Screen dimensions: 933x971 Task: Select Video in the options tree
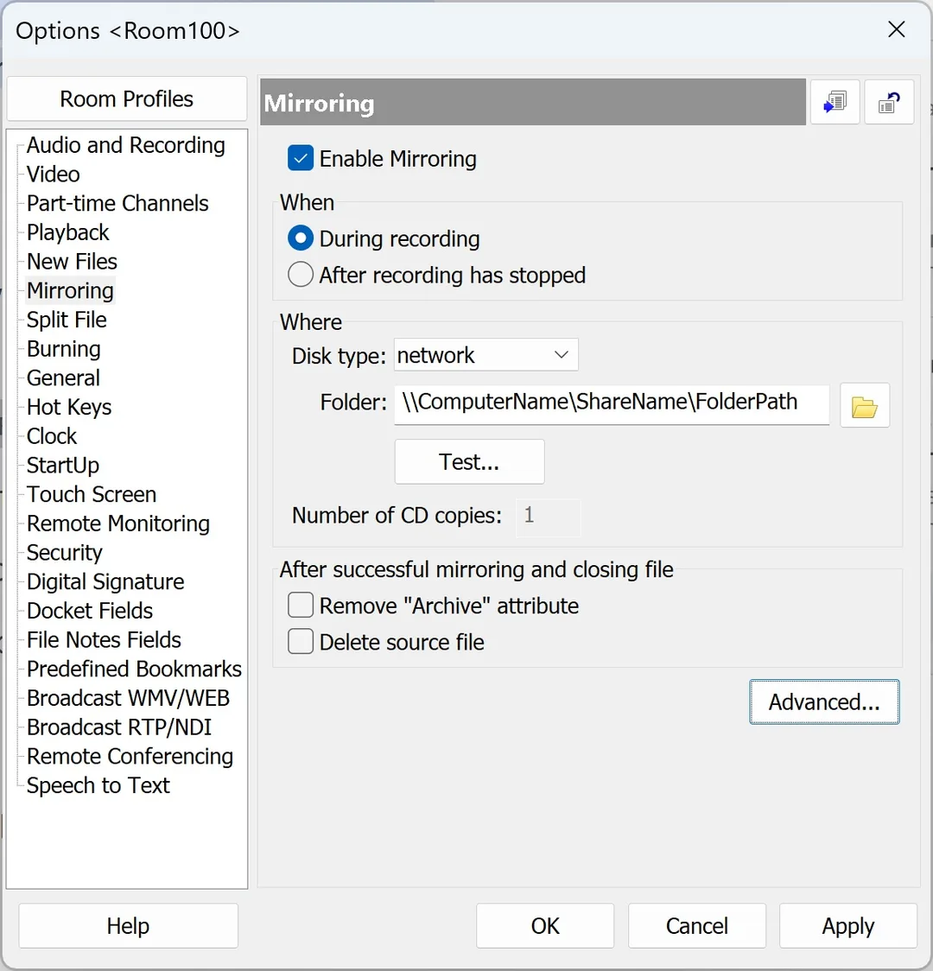54,175
